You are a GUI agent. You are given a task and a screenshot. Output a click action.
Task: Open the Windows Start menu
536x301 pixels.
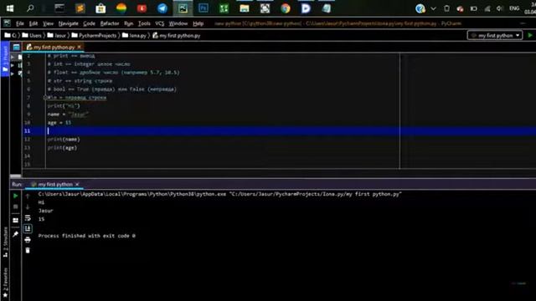coord(10,8)
